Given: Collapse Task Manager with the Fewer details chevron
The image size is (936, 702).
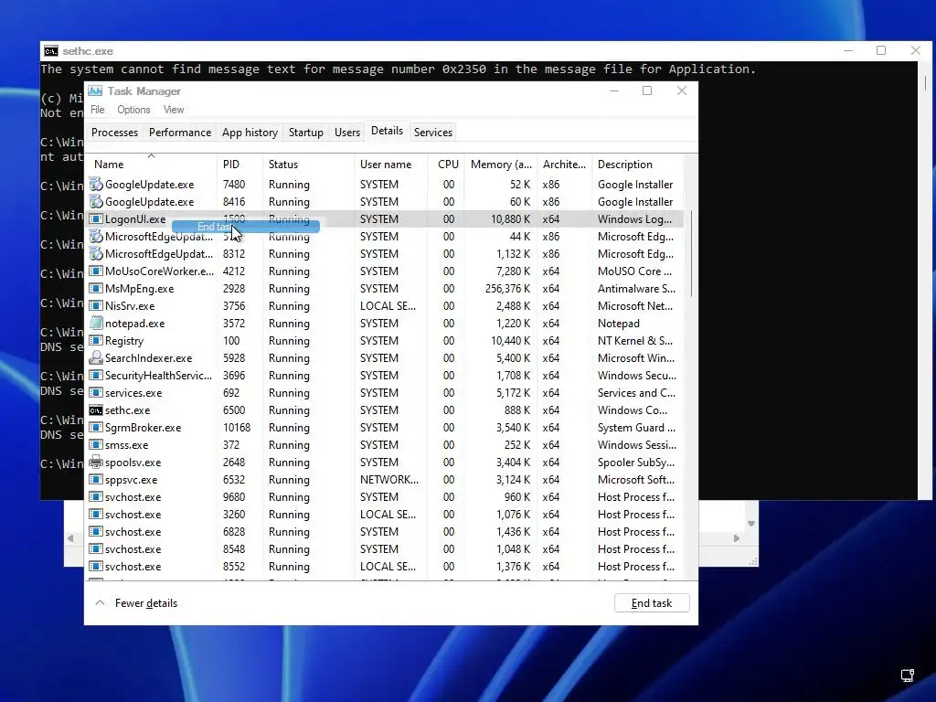Looking at the screenshot, I should coord(101,603).
